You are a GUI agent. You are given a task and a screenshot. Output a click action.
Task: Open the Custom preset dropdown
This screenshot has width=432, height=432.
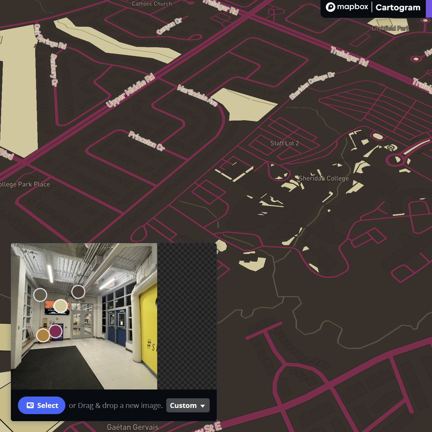coord(188,405)
